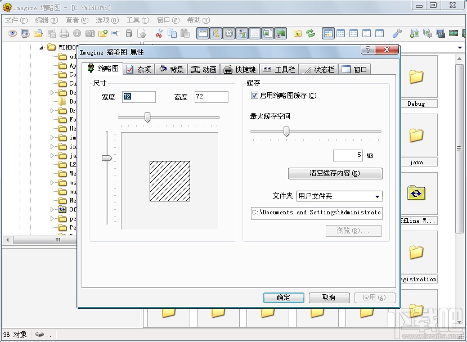Expand the ja folder tree node

coord(52,155)
